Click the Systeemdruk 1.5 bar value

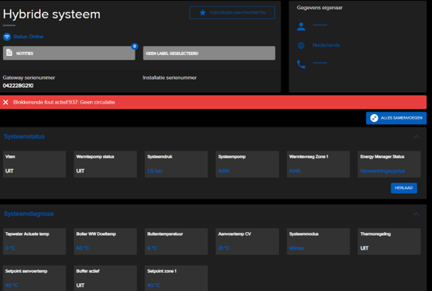pos(155,171)
